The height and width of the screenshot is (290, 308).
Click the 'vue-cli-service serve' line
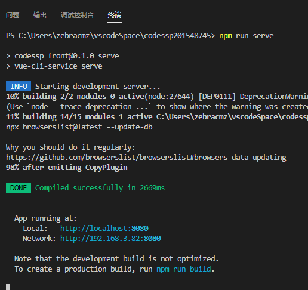54,66
